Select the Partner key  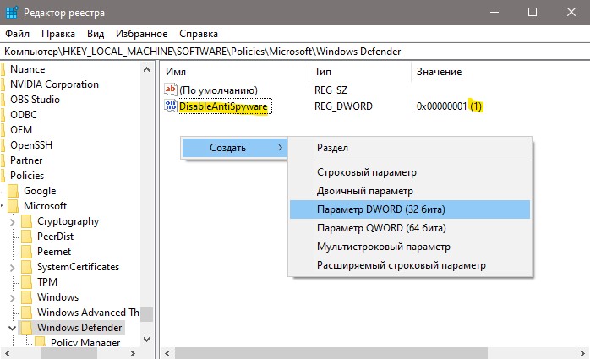click(x=26, y=160)
